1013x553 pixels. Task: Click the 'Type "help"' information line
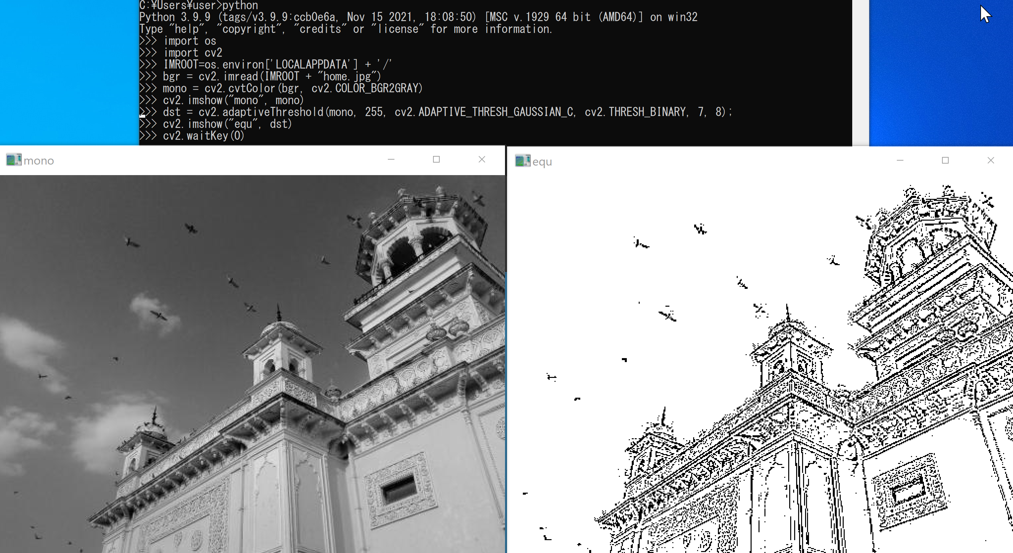[x=346, y=29]
